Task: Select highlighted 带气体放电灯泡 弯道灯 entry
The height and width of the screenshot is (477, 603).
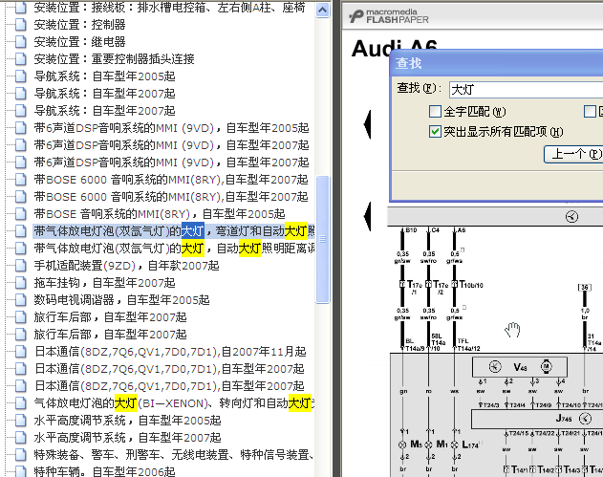Action: (x=174, y=231)
